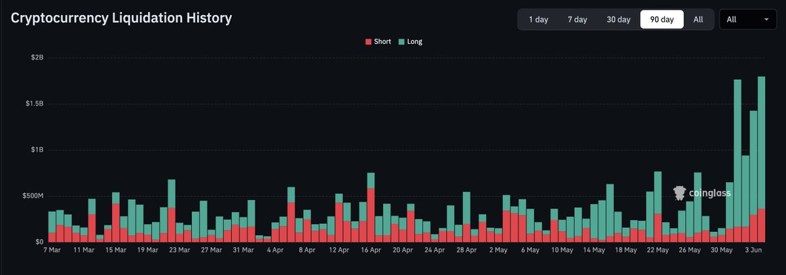Select the 90 day range tab
This screenshot has height=275, width=786.
[x=662, y=20]
